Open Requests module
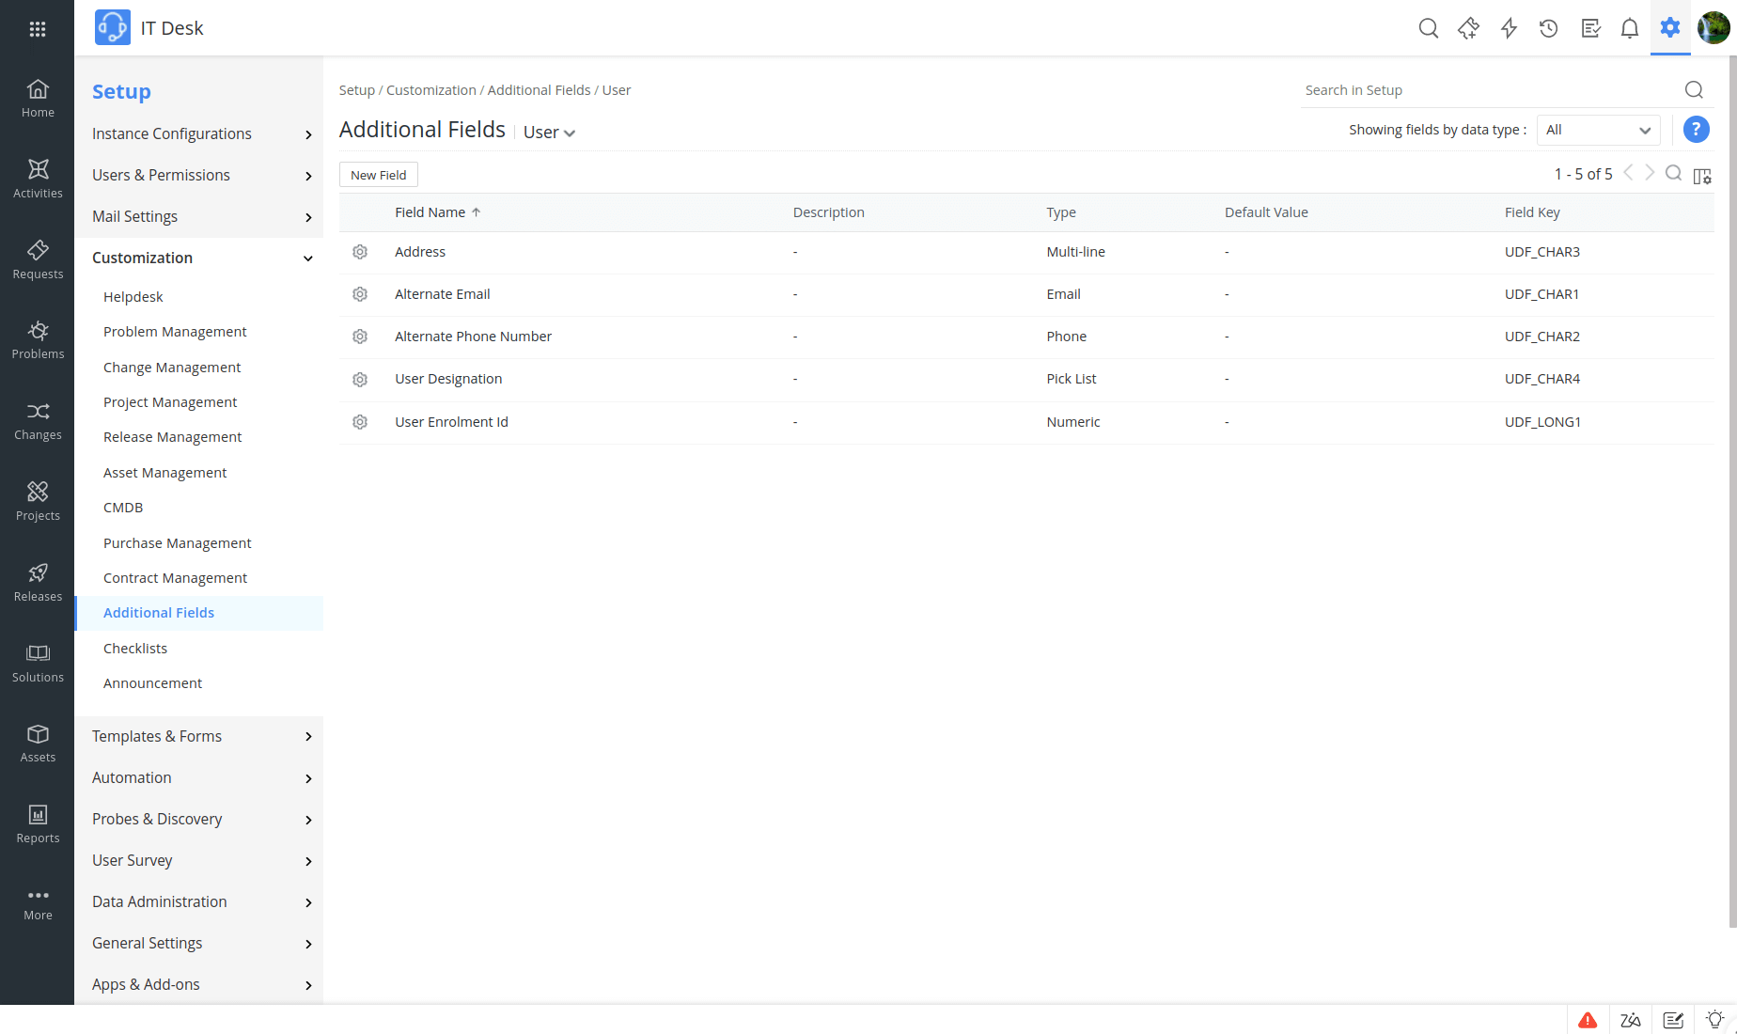The width and height of the screenshot is (1737, 1034). (38, 259)
